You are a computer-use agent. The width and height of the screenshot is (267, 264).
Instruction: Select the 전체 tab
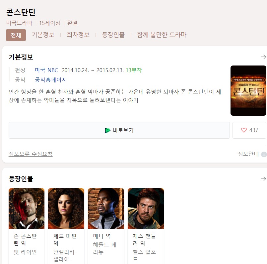(x=16, y=35)
